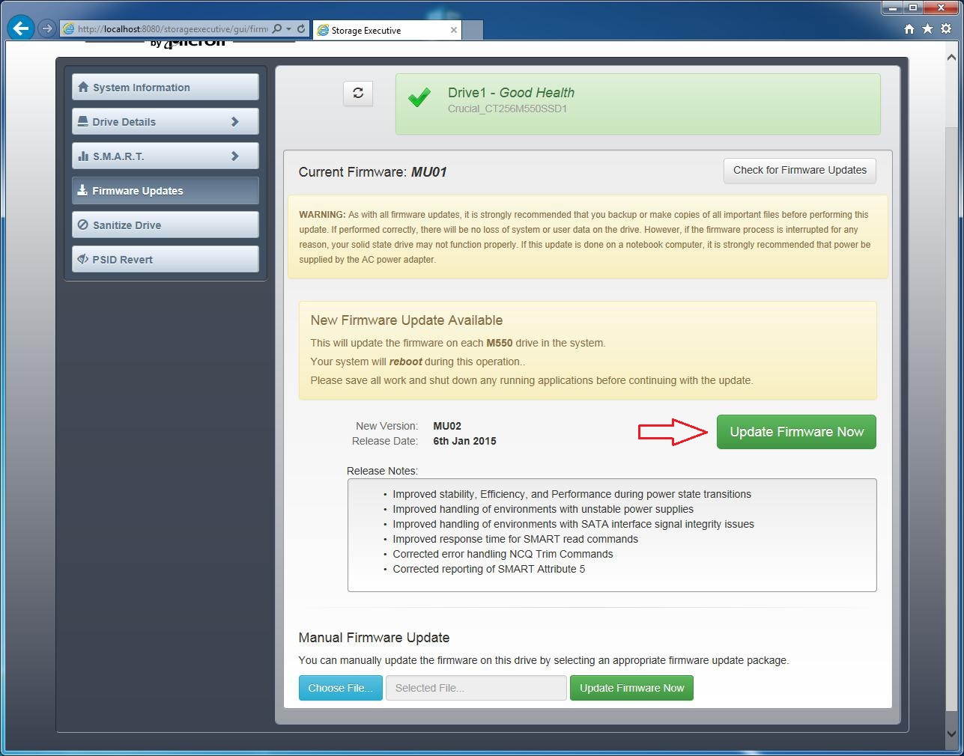Click the green checkmark health icon
The height and width of the screenshot is (756, 964).
(419, 97)
